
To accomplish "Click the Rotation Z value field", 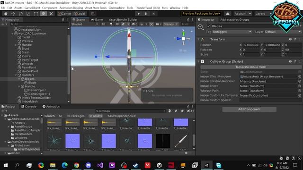I will [x=293, y=50].
